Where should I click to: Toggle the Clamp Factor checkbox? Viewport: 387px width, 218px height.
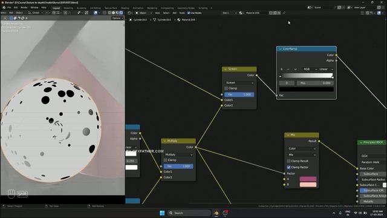288,167
